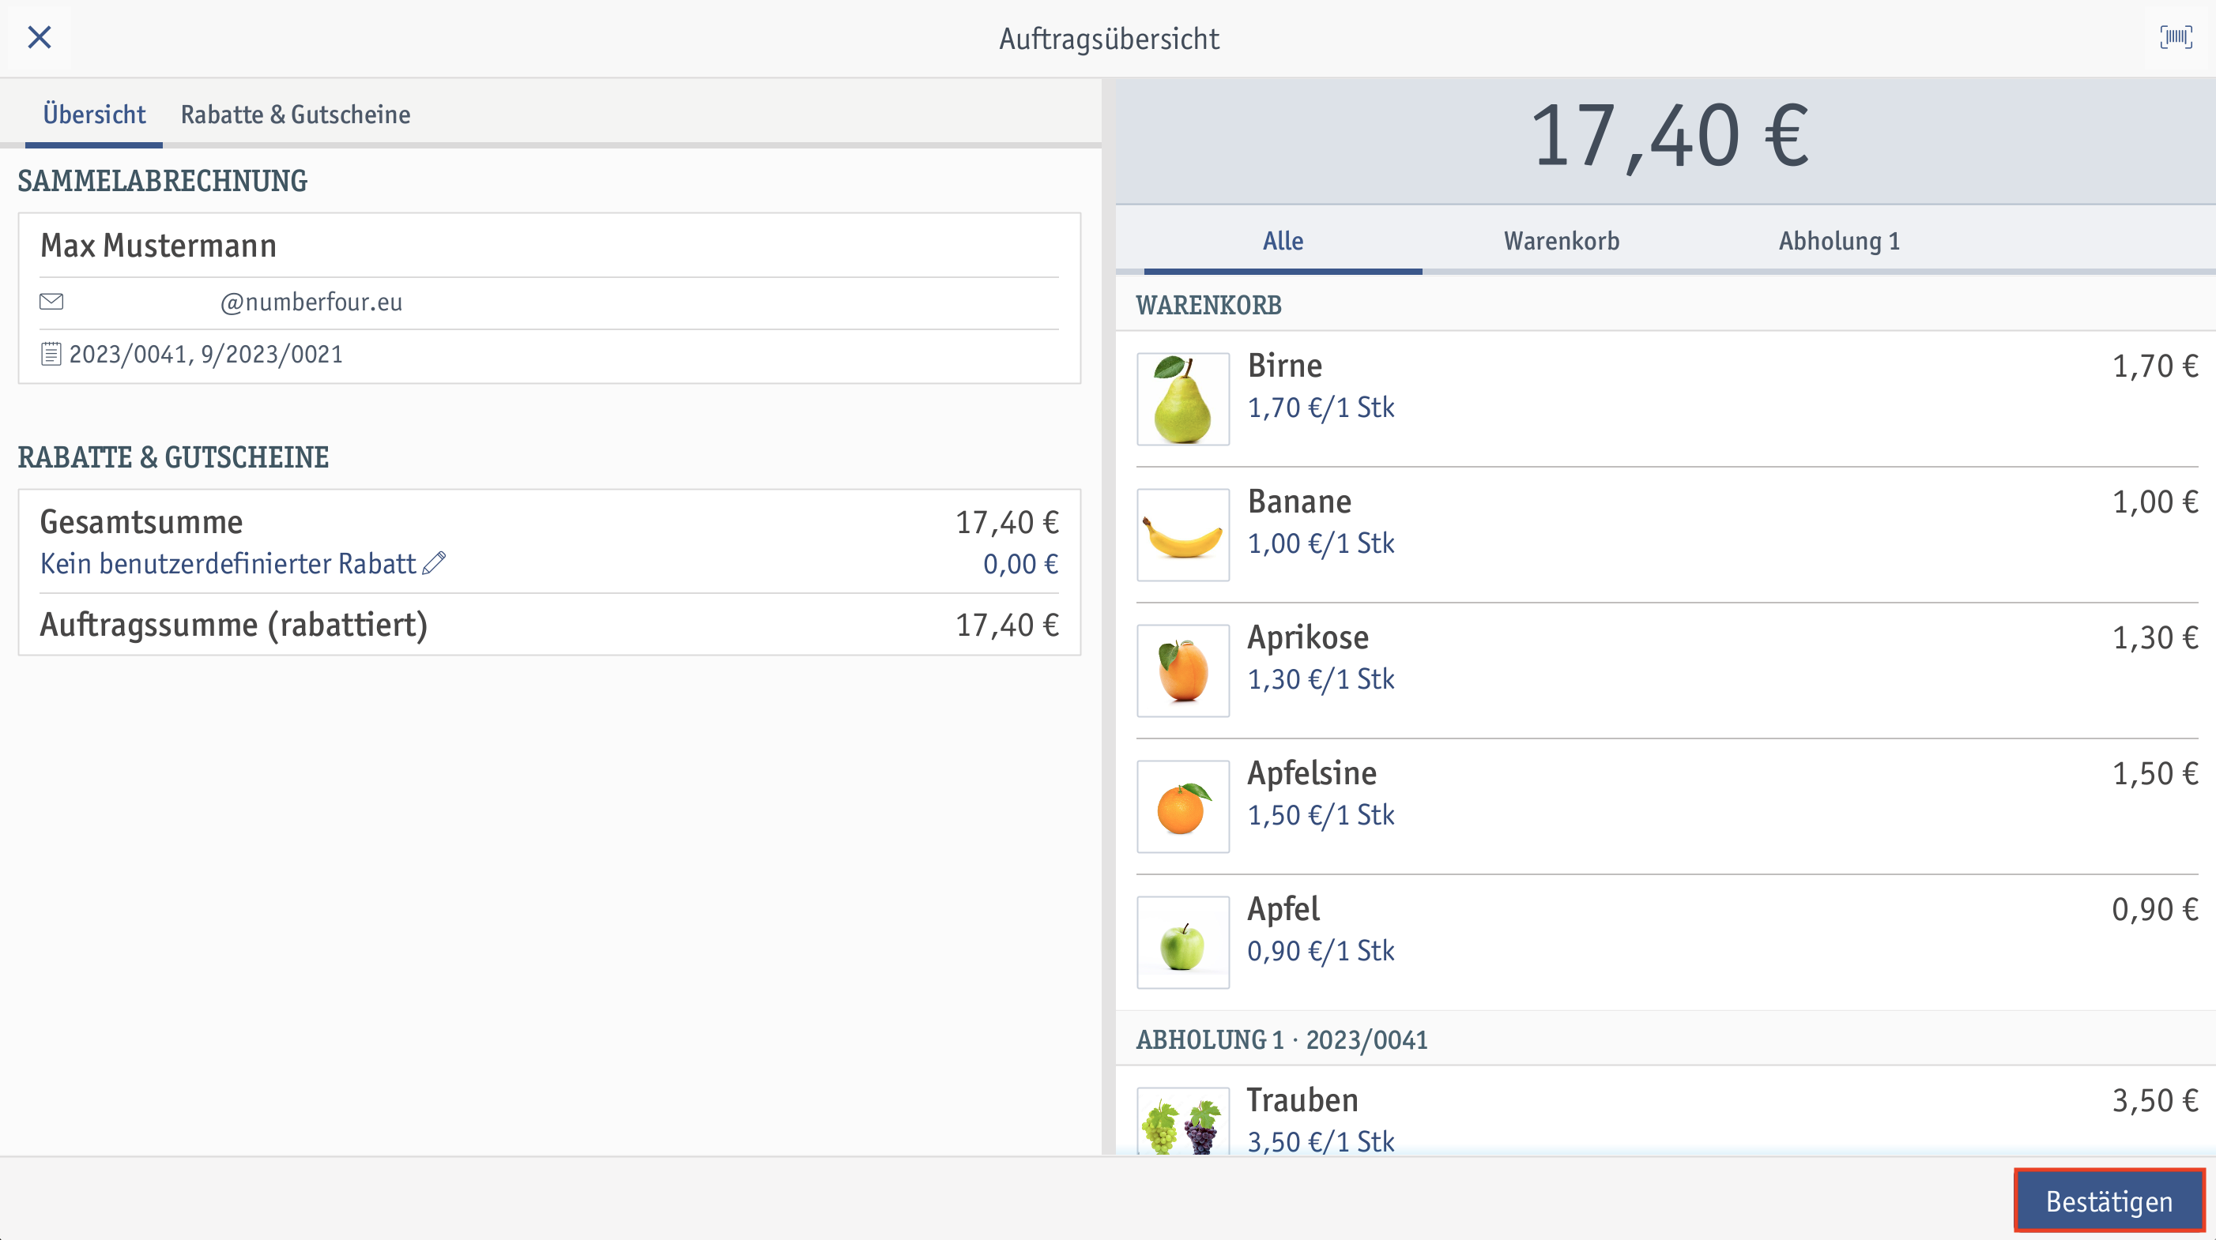
Task: Click the Trauben item name
Action: point(1302,1101)
